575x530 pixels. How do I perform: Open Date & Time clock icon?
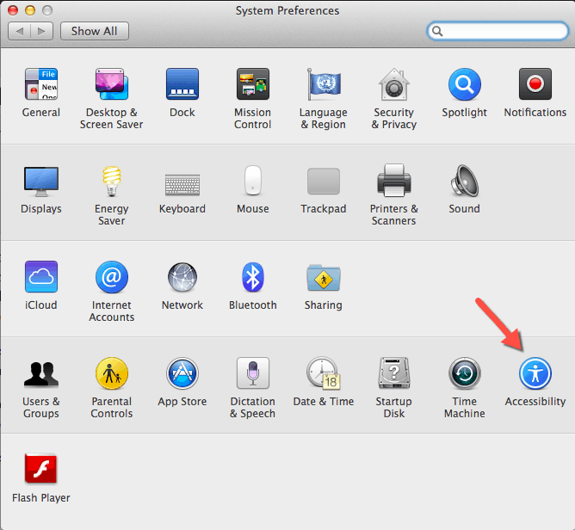(x=324, y=373)
